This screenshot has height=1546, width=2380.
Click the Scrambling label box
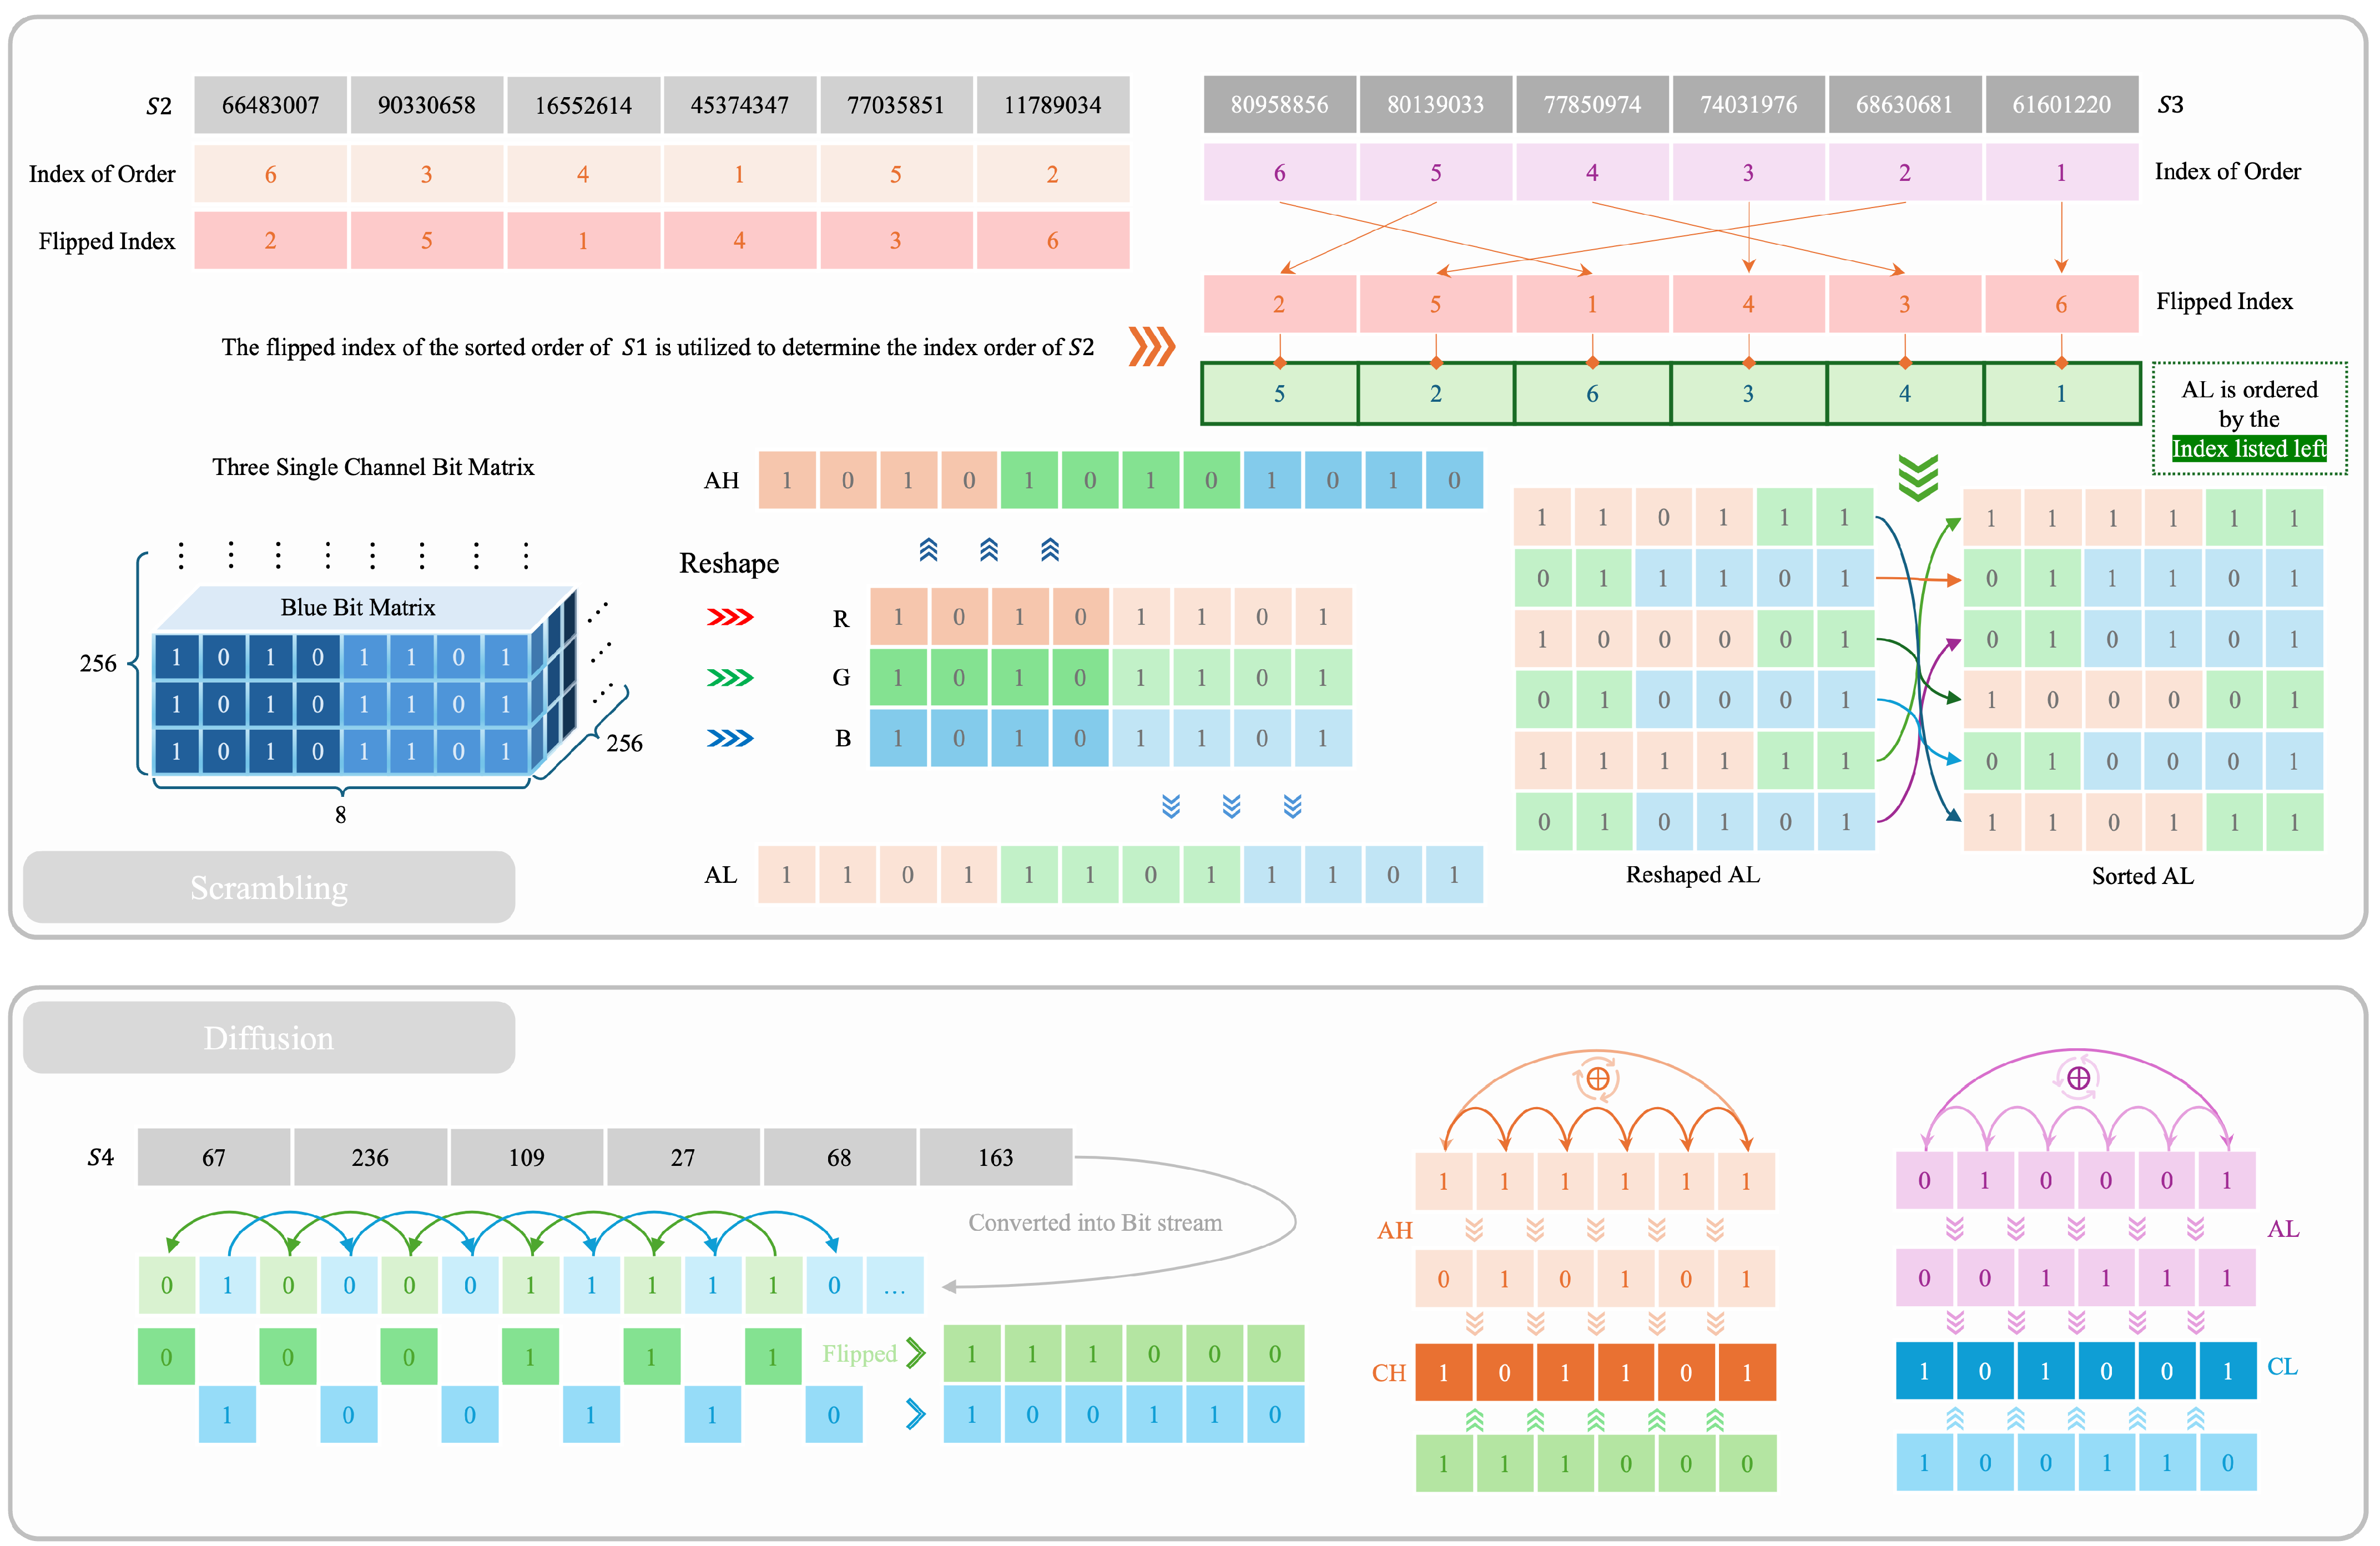[269, 887]
